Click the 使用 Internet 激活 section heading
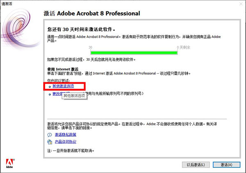This screenshot has width=246, height=173. click(x=63, y=69)
